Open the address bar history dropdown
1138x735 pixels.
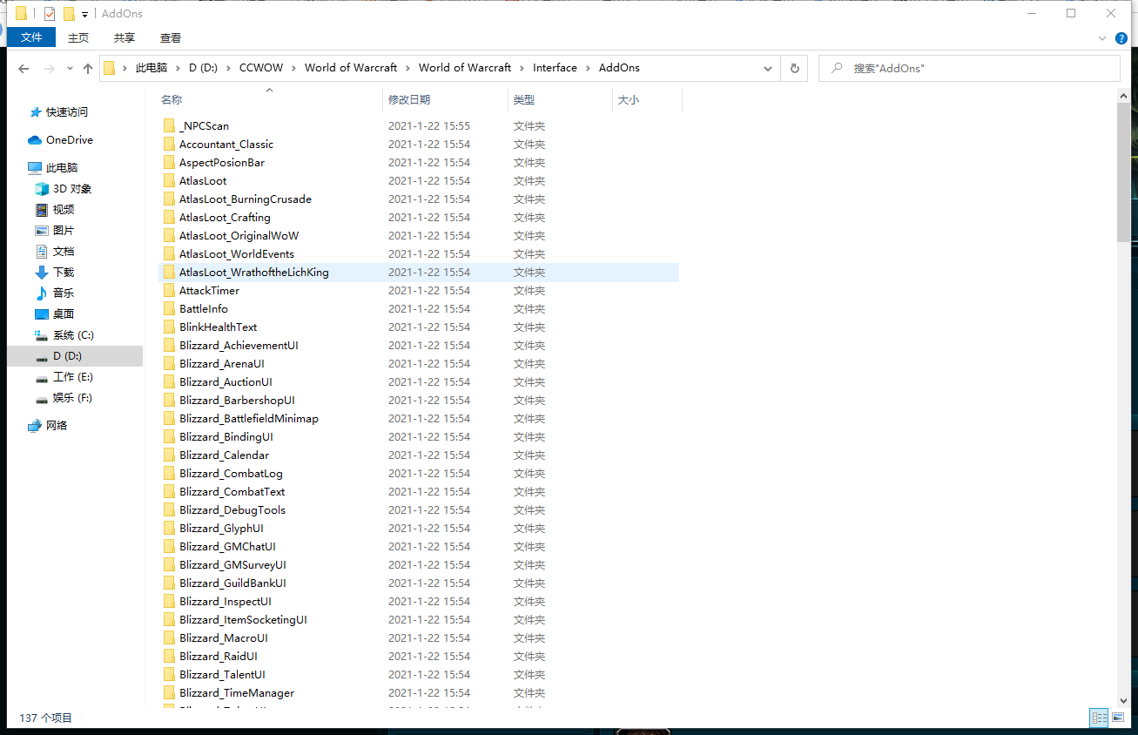(x=768, y=68)
